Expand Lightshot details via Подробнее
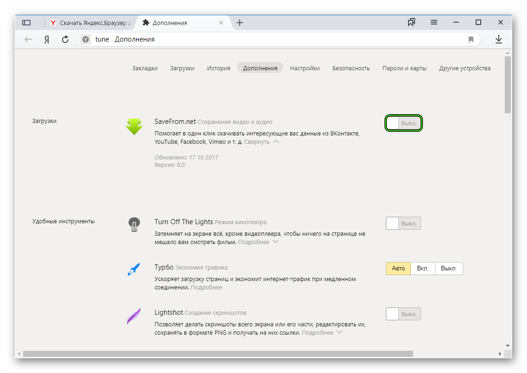This screenshot has height=373, width=527. (x=322, y=332)
